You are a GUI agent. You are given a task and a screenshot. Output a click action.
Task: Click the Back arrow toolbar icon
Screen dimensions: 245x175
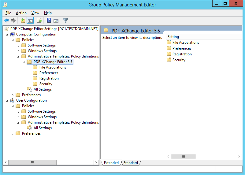6,20
